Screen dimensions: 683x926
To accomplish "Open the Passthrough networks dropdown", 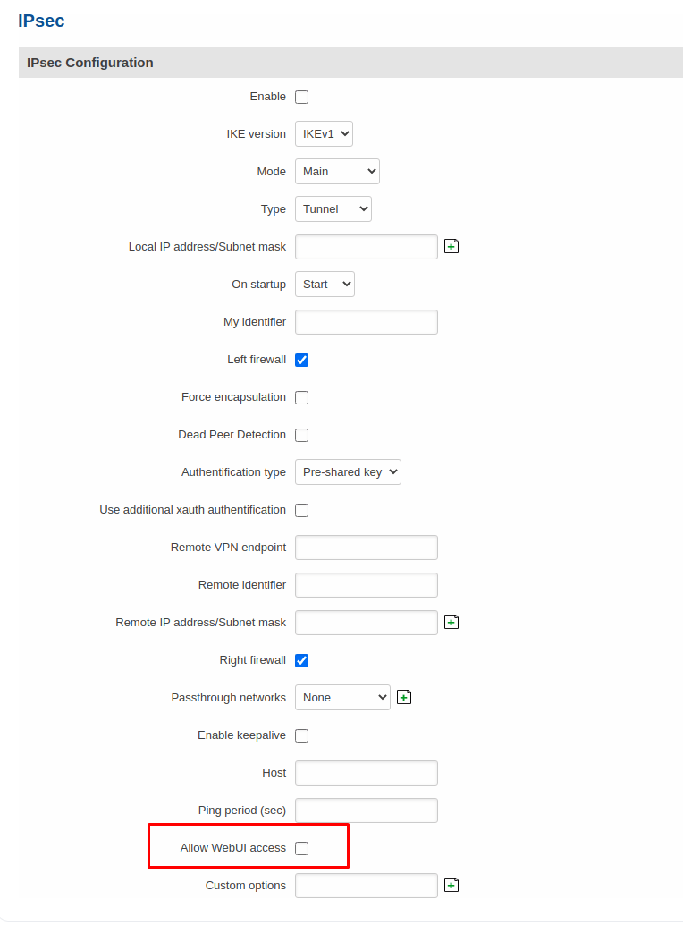I will click(342, 698).
